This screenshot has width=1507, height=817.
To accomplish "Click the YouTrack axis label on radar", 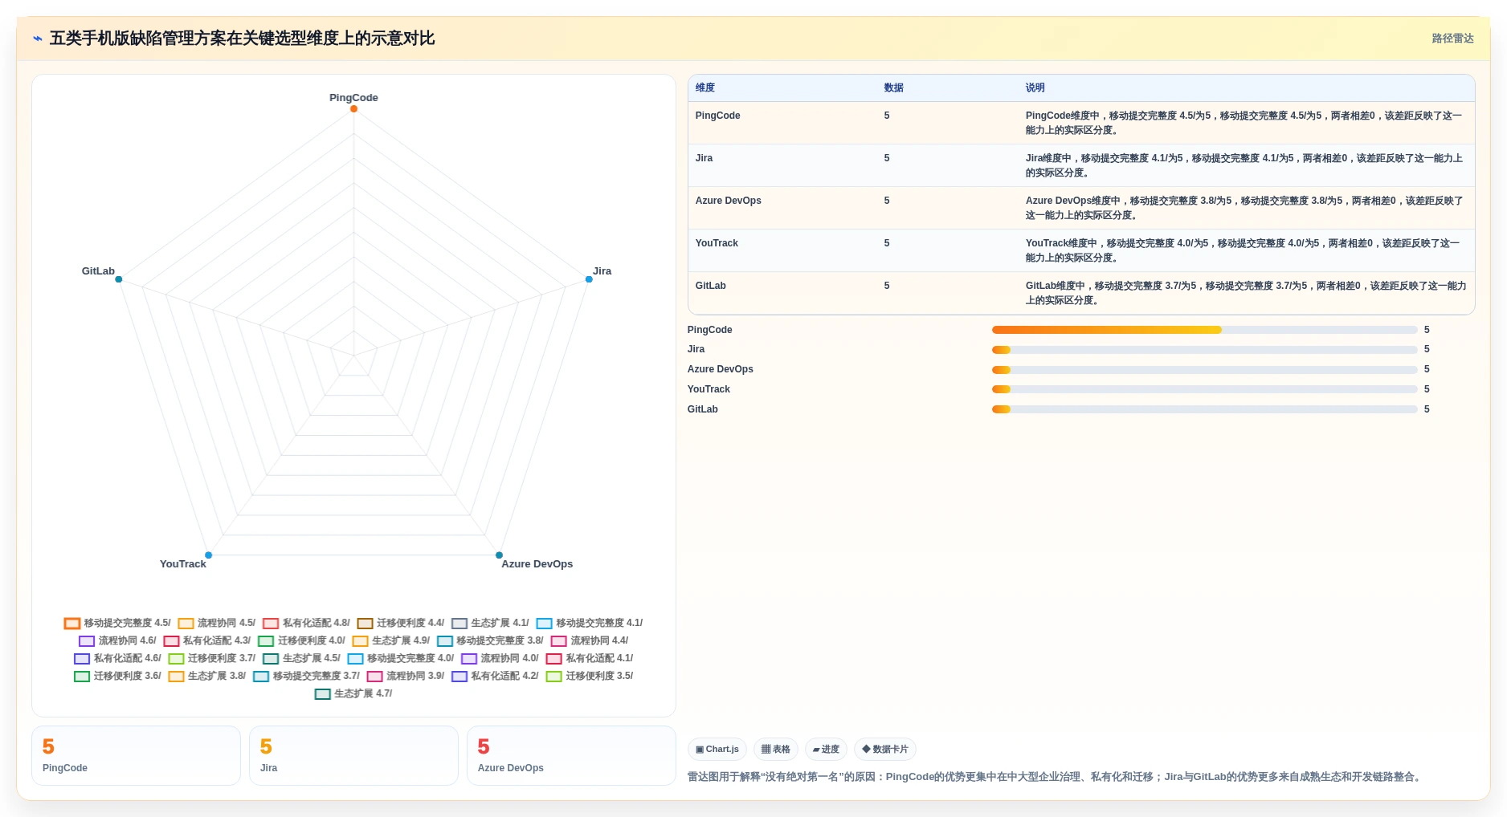I will [183, 564].
